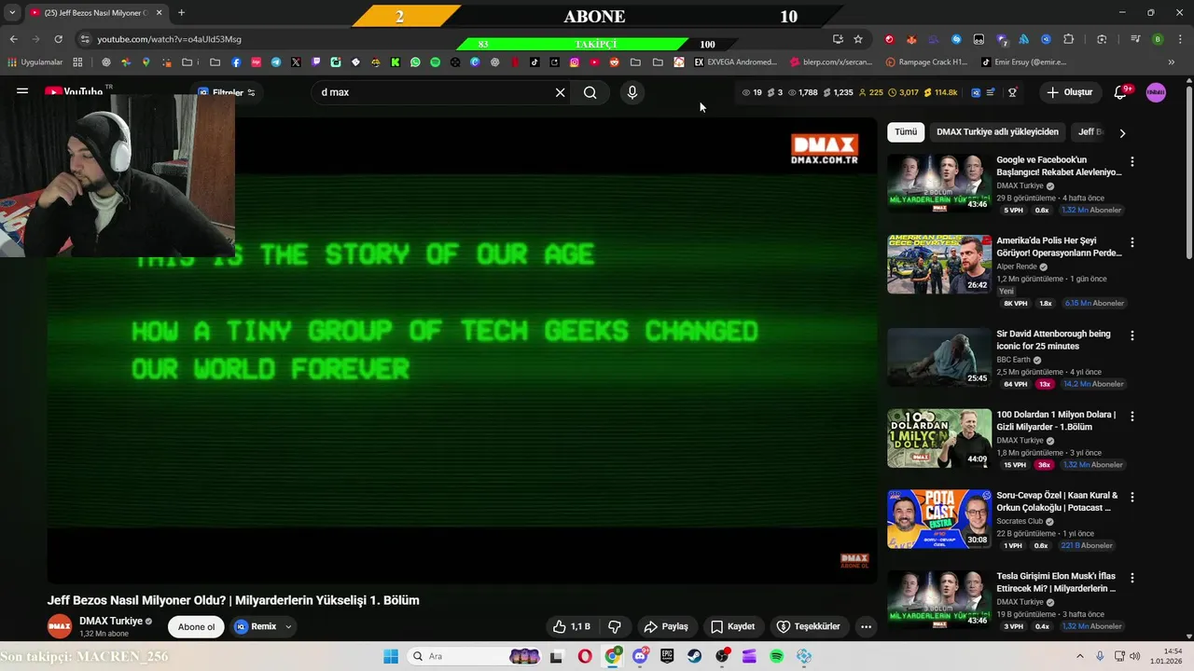Open options for 100 Dolardan 1 Milyon video
This screenshot has height=671, width=1194.
point(1132,416)
